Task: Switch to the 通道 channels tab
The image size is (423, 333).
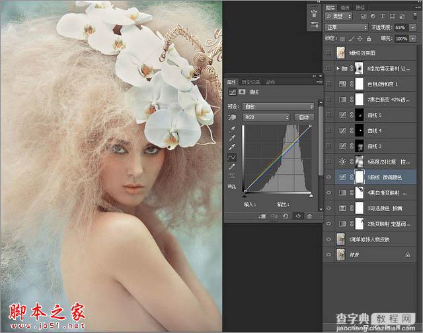Action: pyautogui.click(x=345, y=7)
